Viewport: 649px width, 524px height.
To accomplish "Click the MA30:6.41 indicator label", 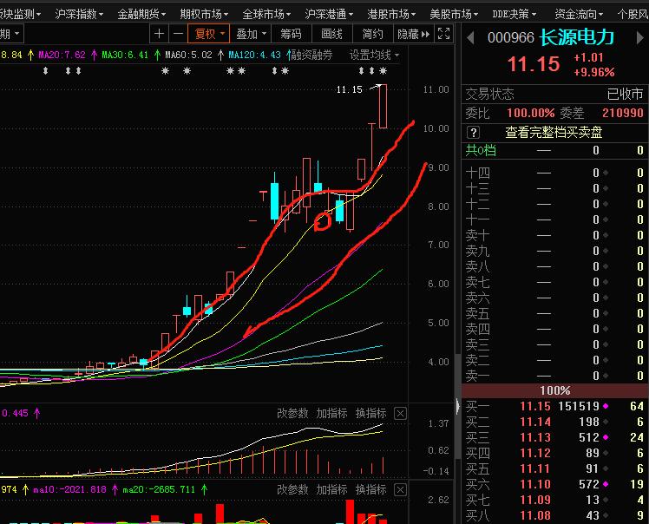I will point(125,55).
